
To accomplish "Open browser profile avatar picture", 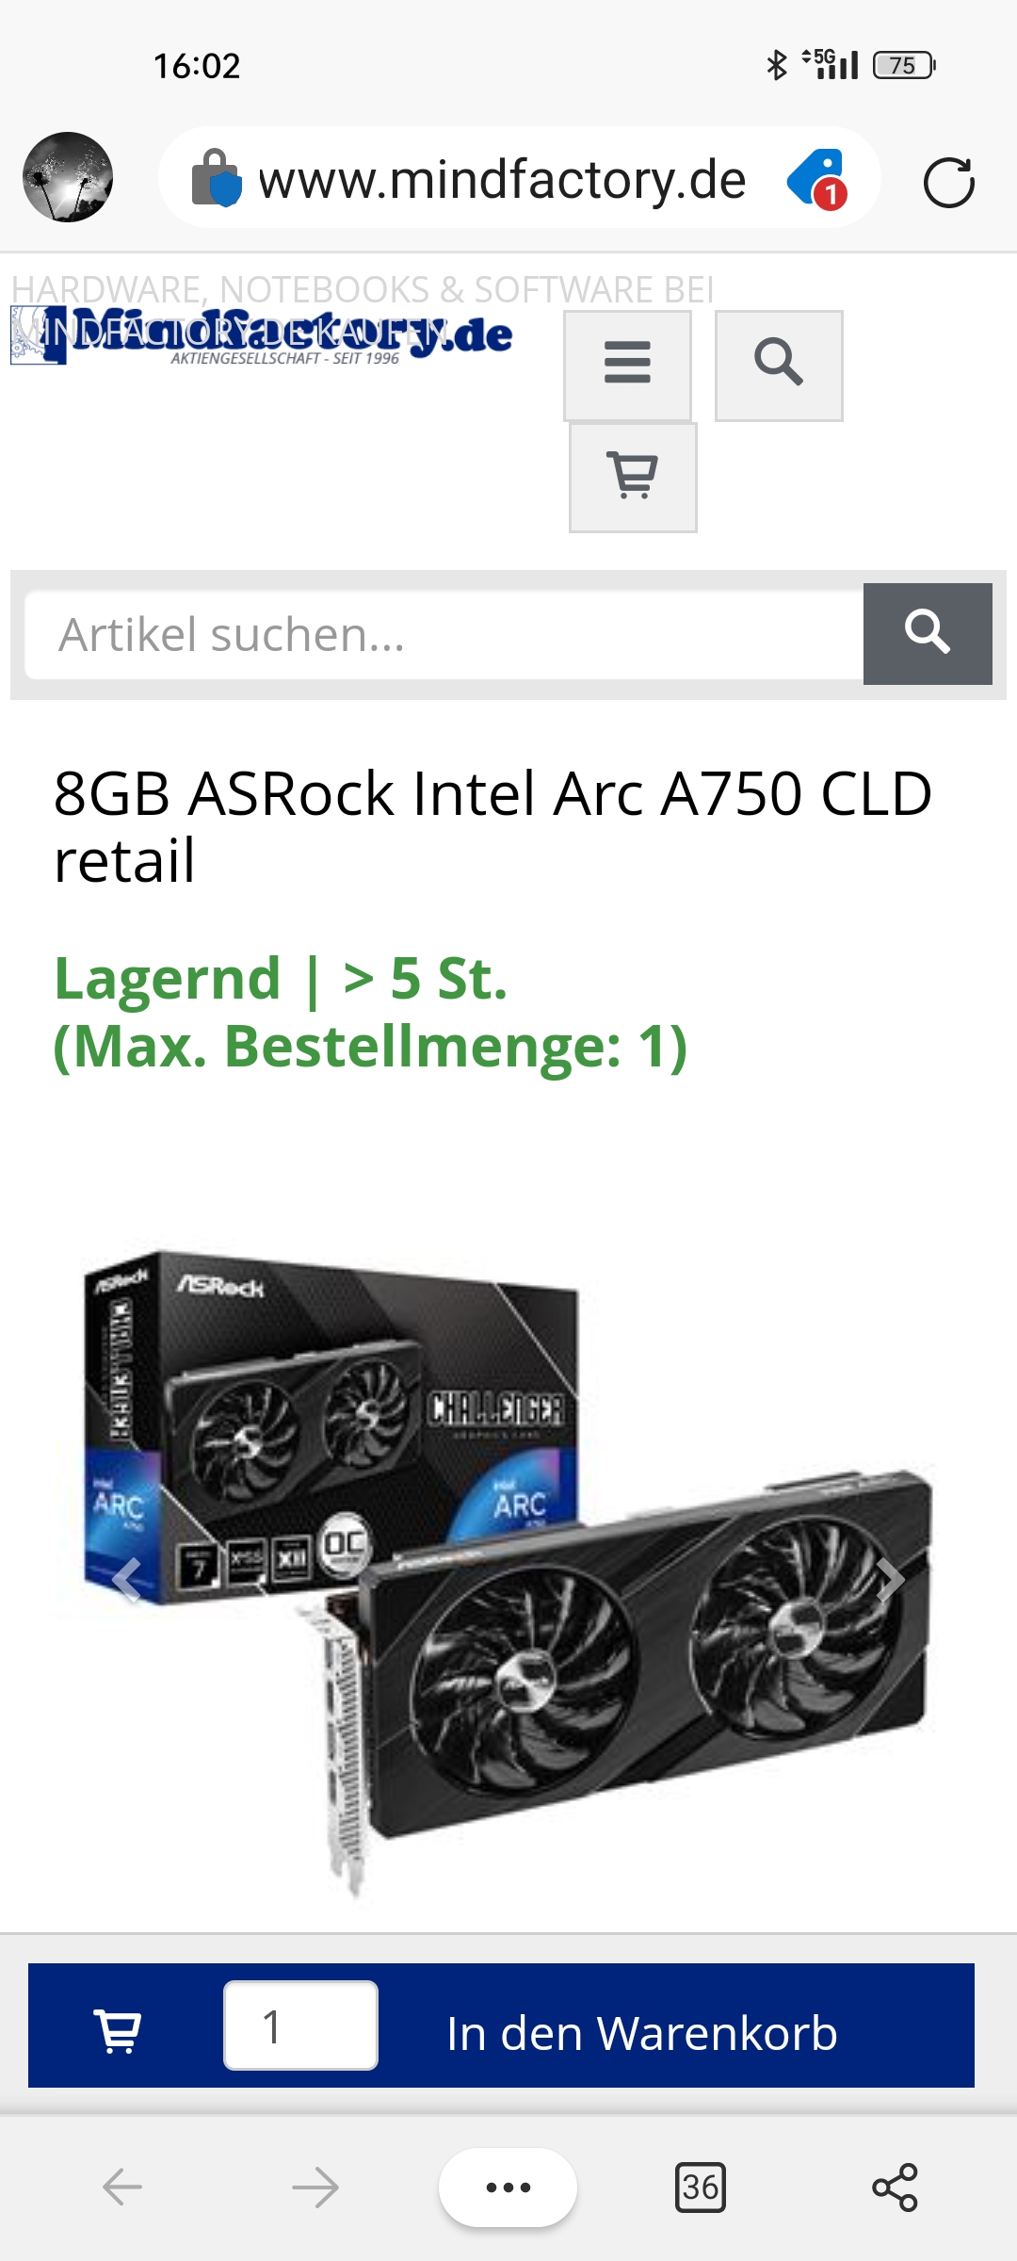I will point(68,177).
